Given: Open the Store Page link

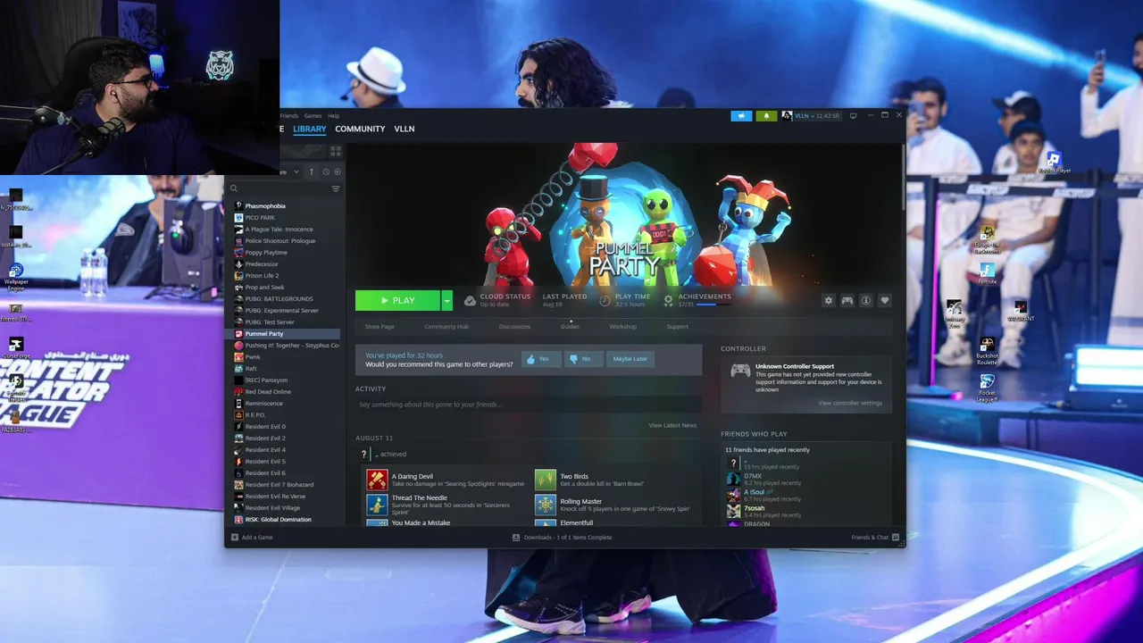Looking at the screenshot, I should (380, 327).
